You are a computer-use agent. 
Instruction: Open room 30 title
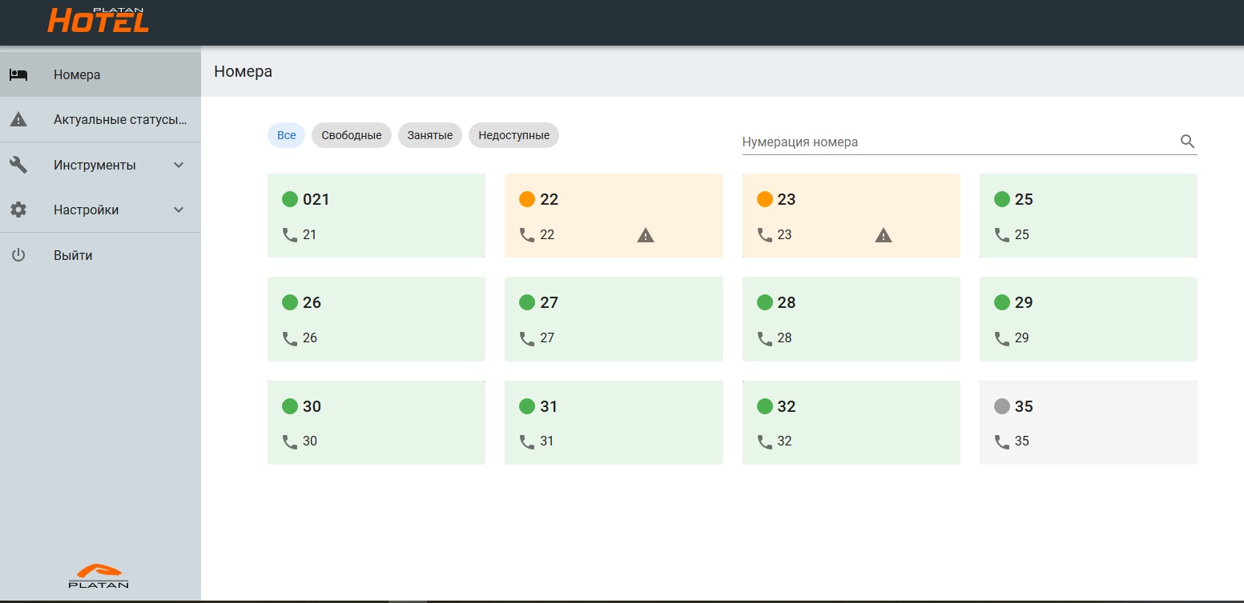(312, 406)
